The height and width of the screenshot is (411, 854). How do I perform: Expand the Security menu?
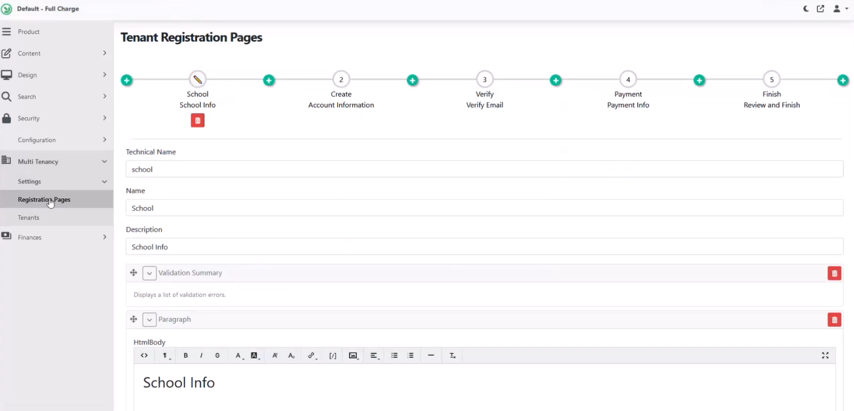pos(56,119)
